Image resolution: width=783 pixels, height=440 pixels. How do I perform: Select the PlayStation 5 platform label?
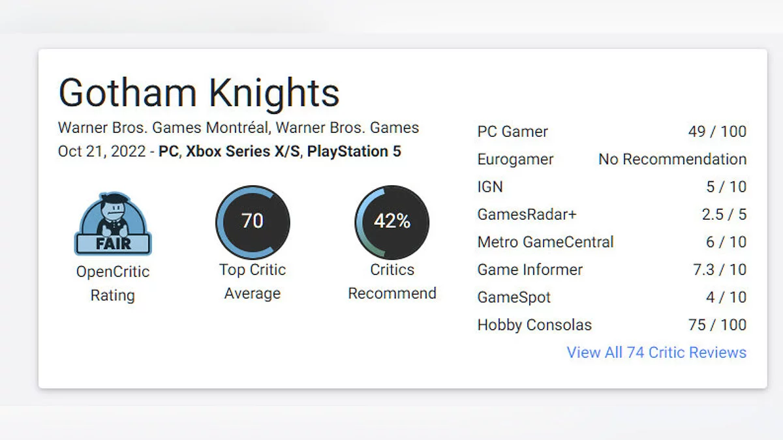354,151
